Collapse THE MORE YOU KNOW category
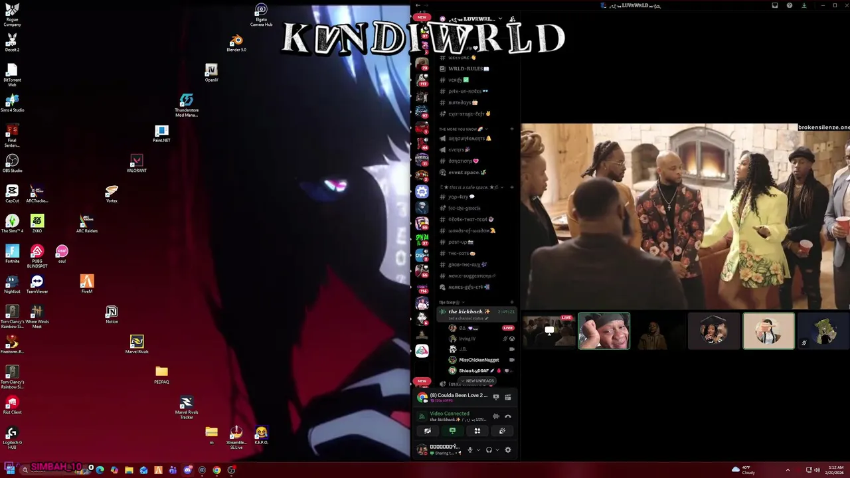850x478 pixels. click(464, 129)
